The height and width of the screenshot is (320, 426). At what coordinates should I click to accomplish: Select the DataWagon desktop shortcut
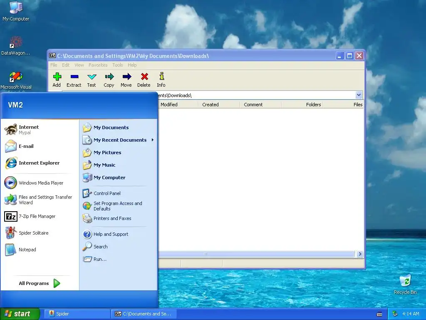click(15, 45)
